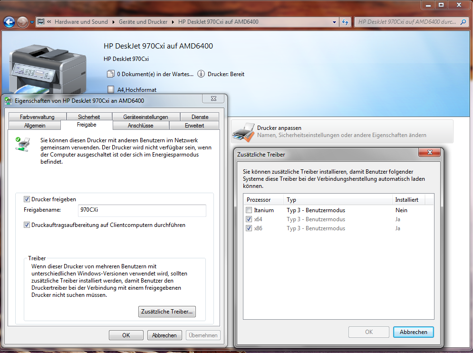Click 0 Dokument(e) in der Warteschlange text

[x=155, y=74]
